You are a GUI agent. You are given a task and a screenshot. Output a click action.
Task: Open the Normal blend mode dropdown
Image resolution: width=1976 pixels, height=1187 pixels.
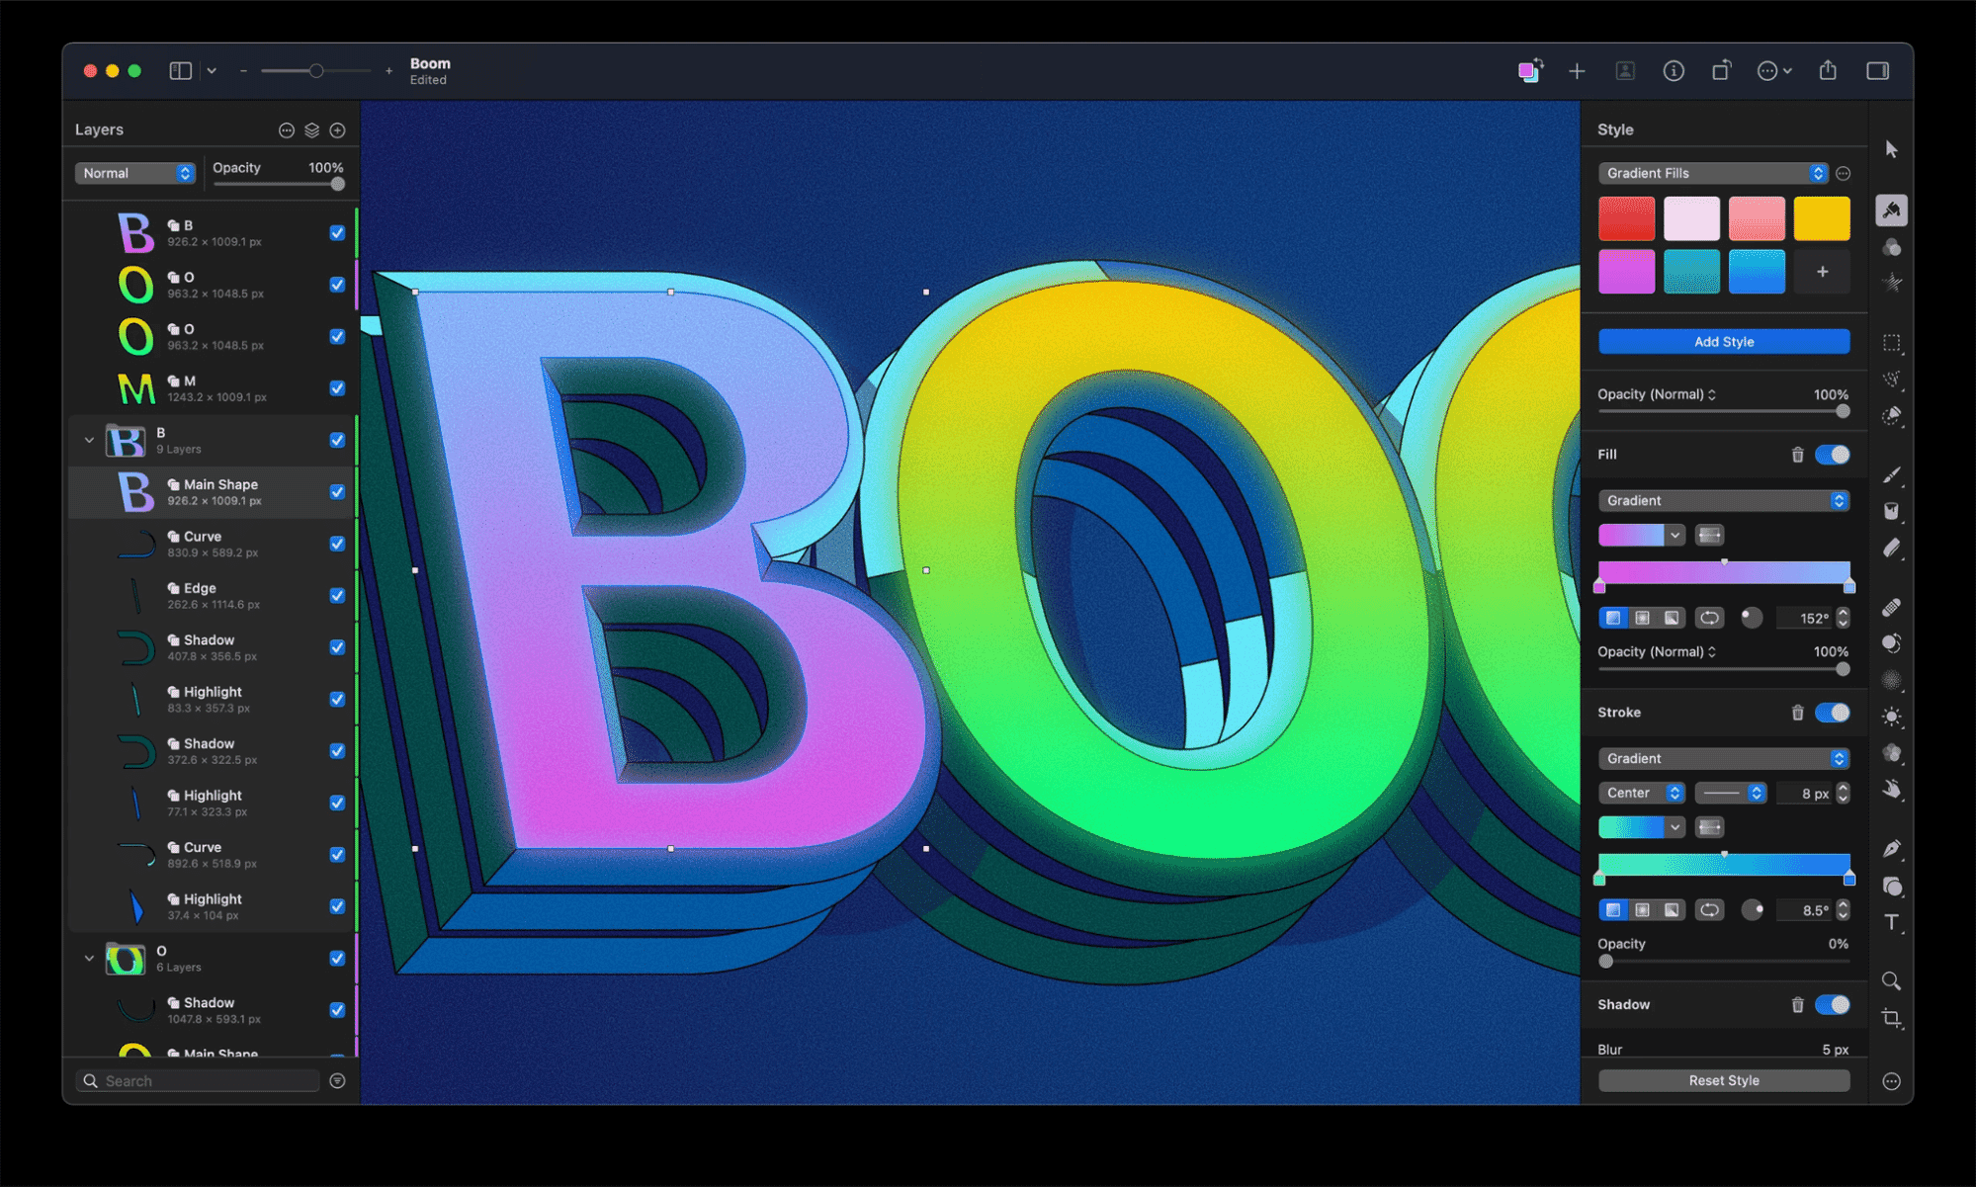click(134, 172)
